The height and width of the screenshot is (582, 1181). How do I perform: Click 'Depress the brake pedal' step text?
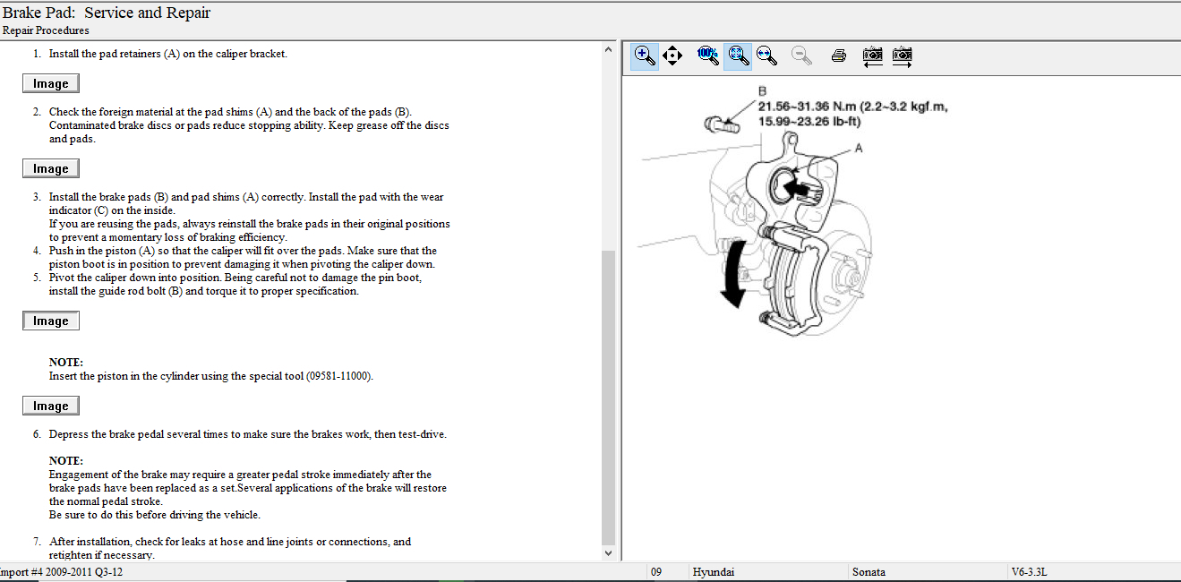(x=248, y=434)
